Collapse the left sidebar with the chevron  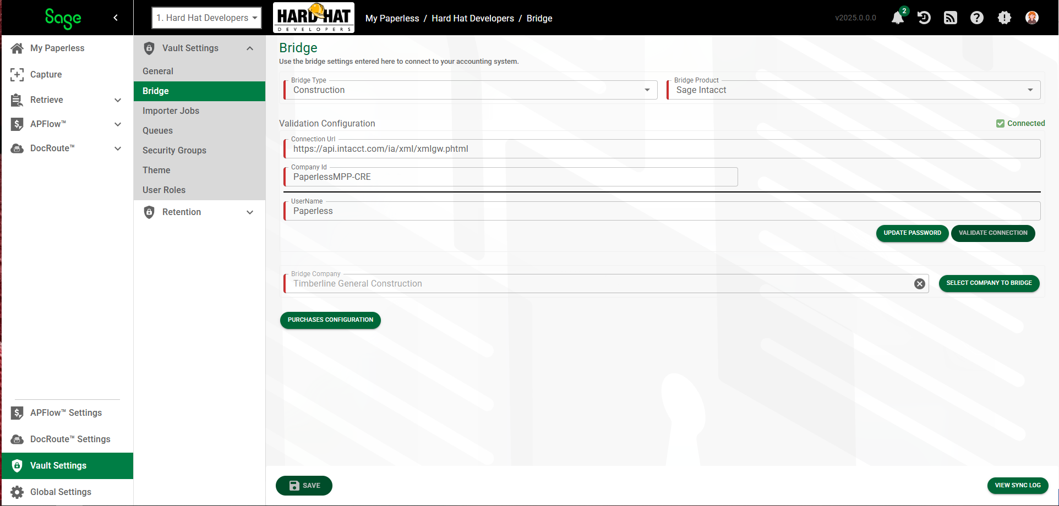coord(116,18)
